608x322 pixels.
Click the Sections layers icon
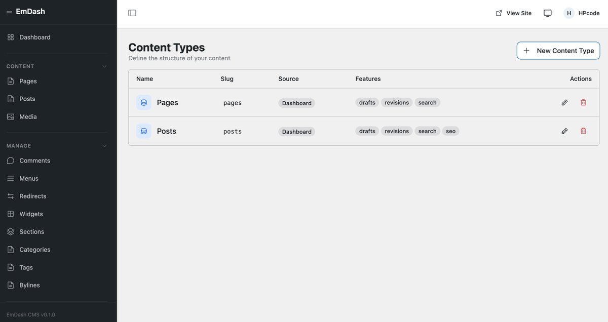tap(11, 231)
